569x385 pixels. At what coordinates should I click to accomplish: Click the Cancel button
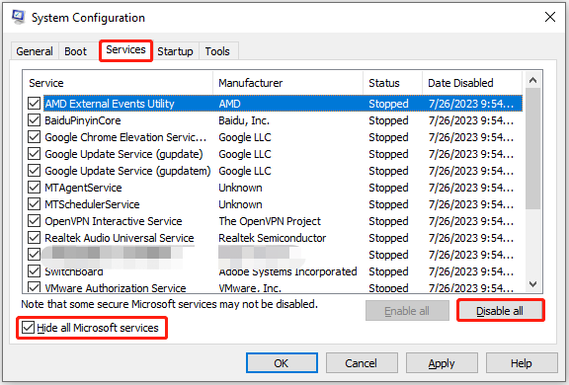tap(362, 363)
